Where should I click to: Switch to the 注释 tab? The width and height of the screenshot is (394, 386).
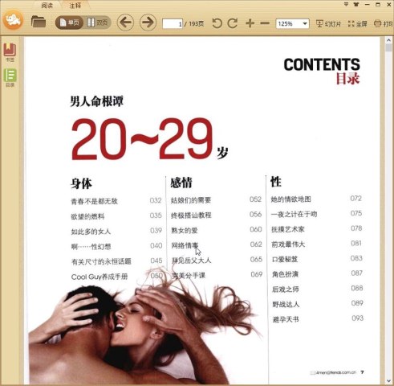point(75,5)
